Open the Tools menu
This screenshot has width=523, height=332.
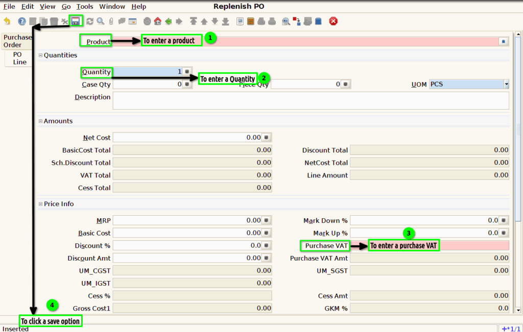click(x=85, y=6)
